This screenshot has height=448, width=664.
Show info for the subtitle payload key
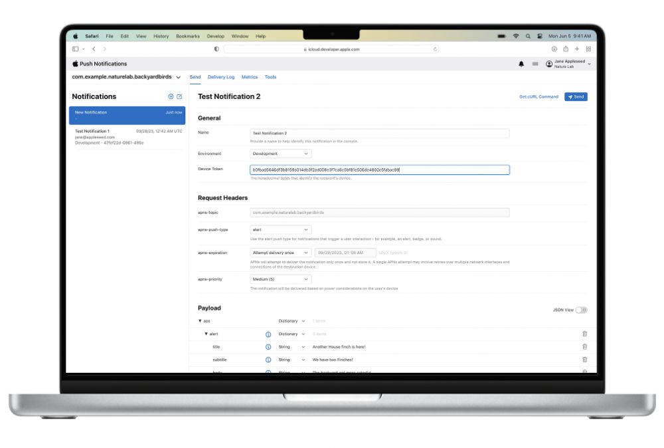point(268,360)
